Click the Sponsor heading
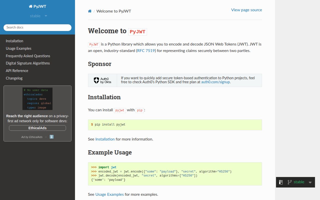 tap(99, 64)
